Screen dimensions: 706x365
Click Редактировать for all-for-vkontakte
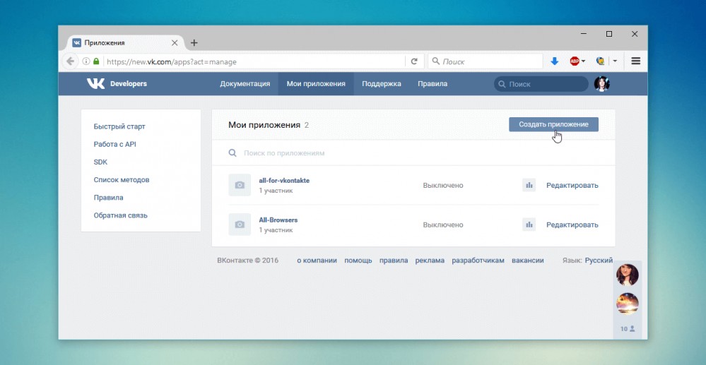click(x=572, y=186)
